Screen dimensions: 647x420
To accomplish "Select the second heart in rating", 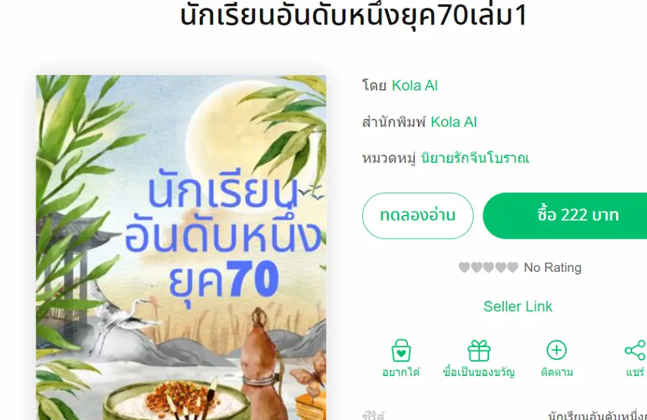I will click(x=477, y=267).
